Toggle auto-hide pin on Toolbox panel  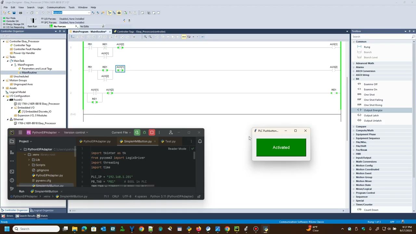point(409,31)
